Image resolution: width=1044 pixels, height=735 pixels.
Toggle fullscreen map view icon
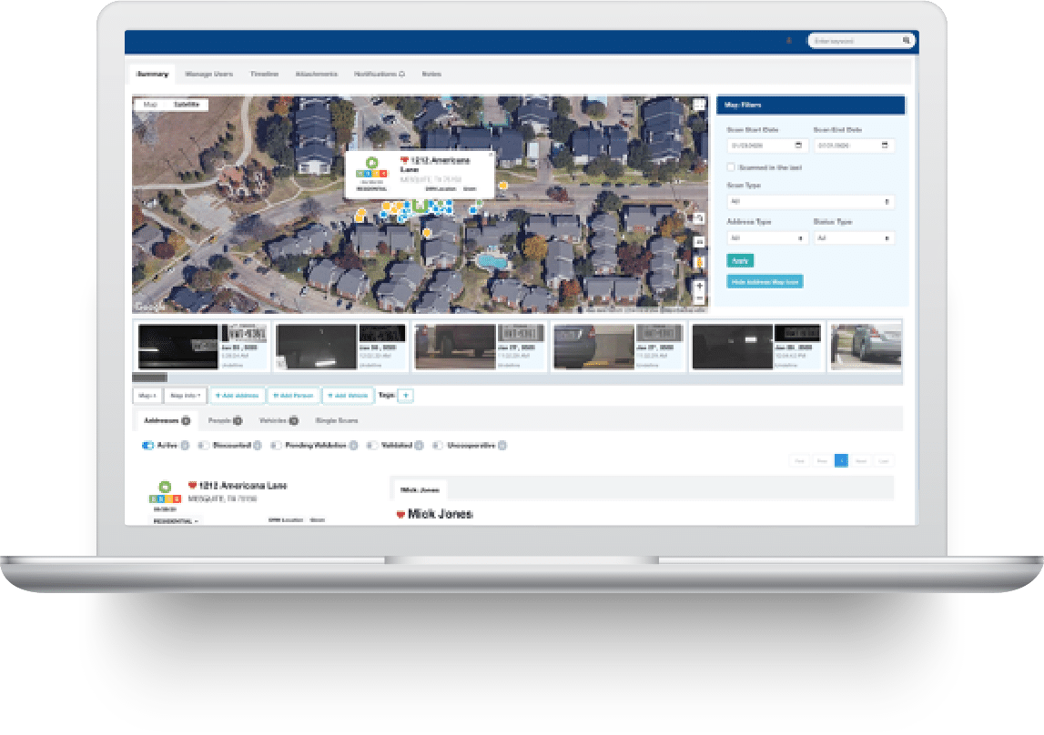click(x=698, y=105)
